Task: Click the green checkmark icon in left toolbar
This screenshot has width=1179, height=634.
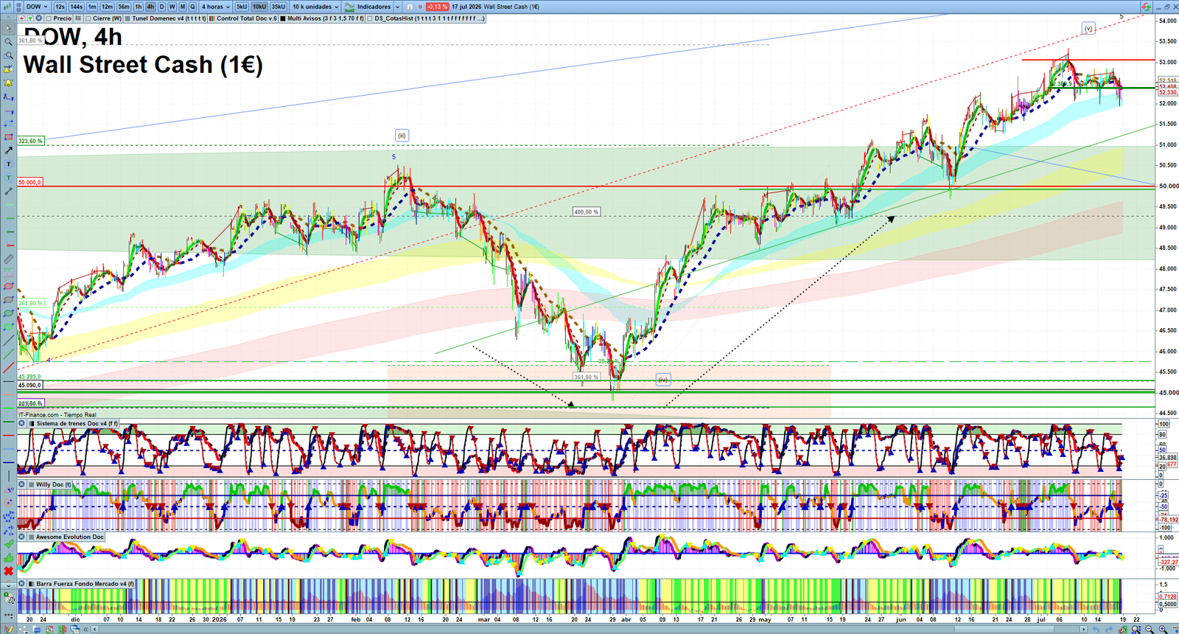Action: [x=8, y=546]
